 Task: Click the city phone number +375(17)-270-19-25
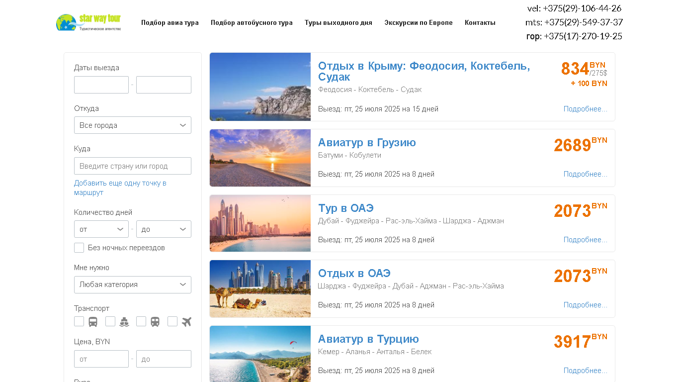pos(583,36)
